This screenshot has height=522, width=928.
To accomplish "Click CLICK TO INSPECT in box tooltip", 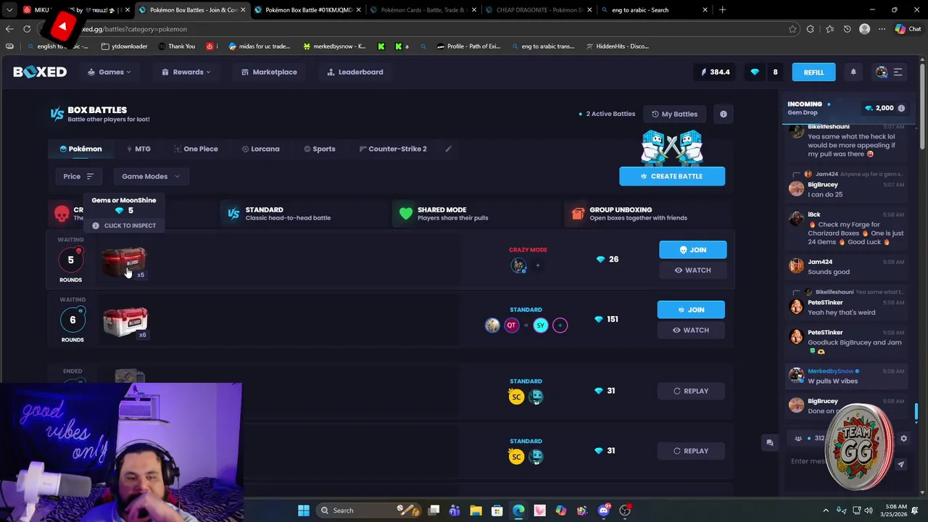I will click(124, 225).
